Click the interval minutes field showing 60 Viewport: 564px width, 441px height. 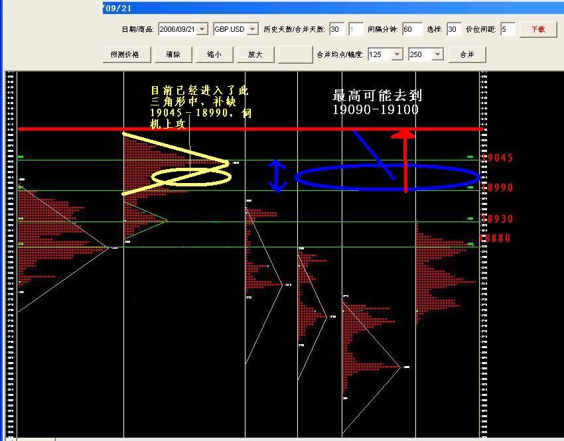(412, 29)
